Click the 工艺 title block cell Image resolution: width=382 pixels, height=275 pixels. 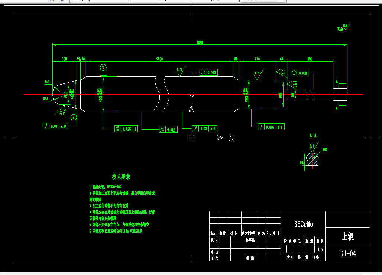coord(214,258)
